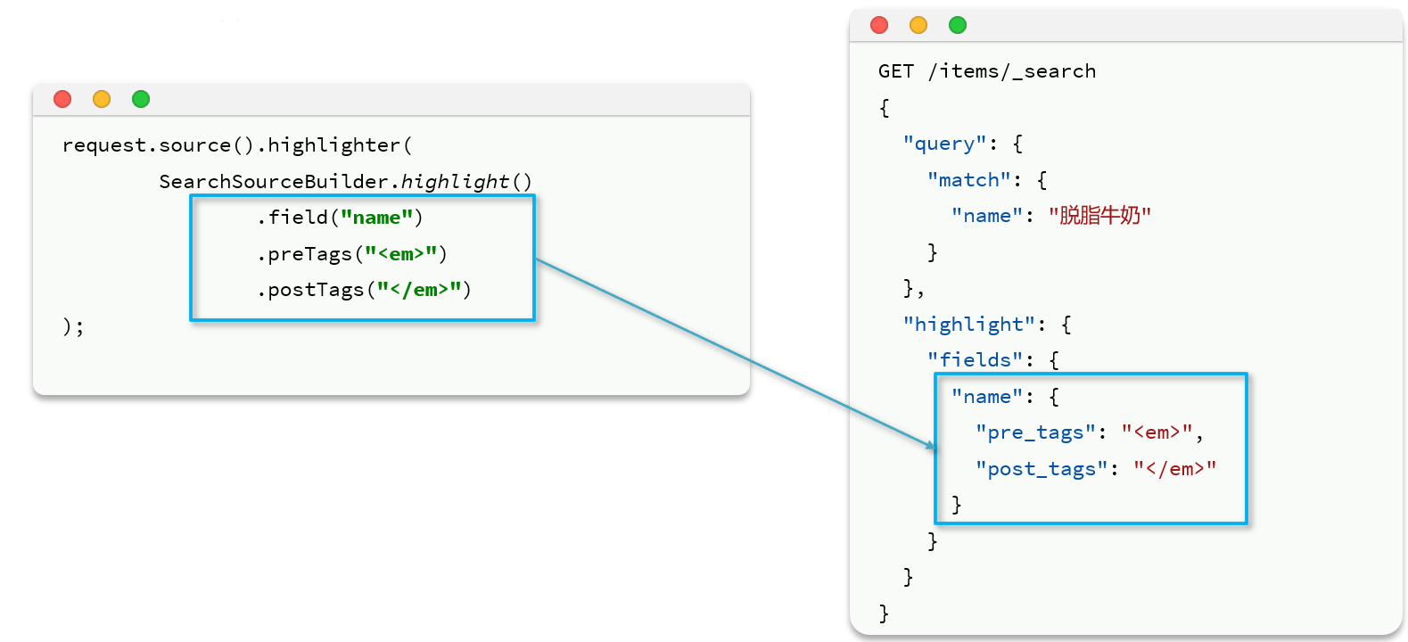Click SearchSourceBuilder.highlight() in Java code
The width and height of the screenshot is (1408, 642).
pyautogui.click(x=345, y=182)
